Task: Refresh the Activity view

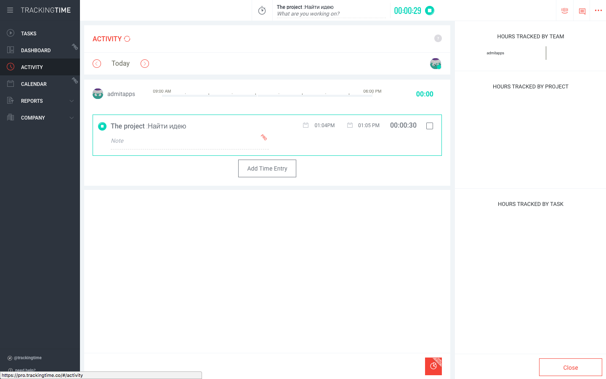Action: 127,39
